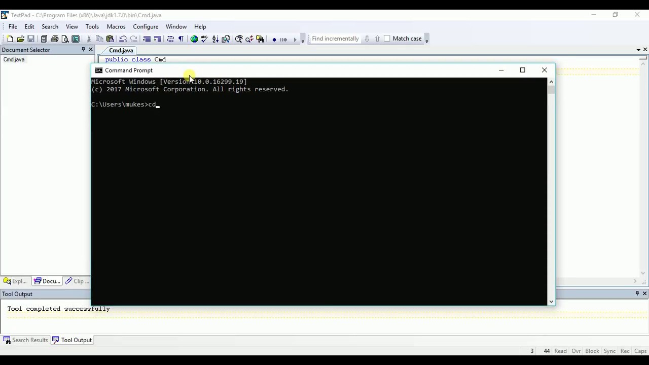The width and height of the screenshot is (649, 365).
Task: Click the Open file folder icon
Action: pos(21,39)
